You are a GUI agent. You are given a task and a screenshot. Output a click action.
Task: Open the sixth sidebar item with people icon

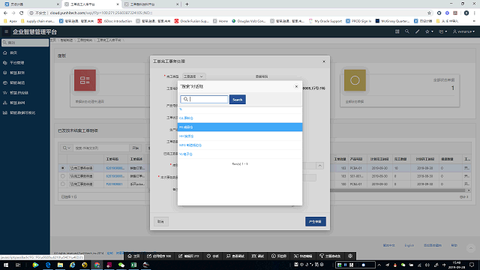point(25,103)
